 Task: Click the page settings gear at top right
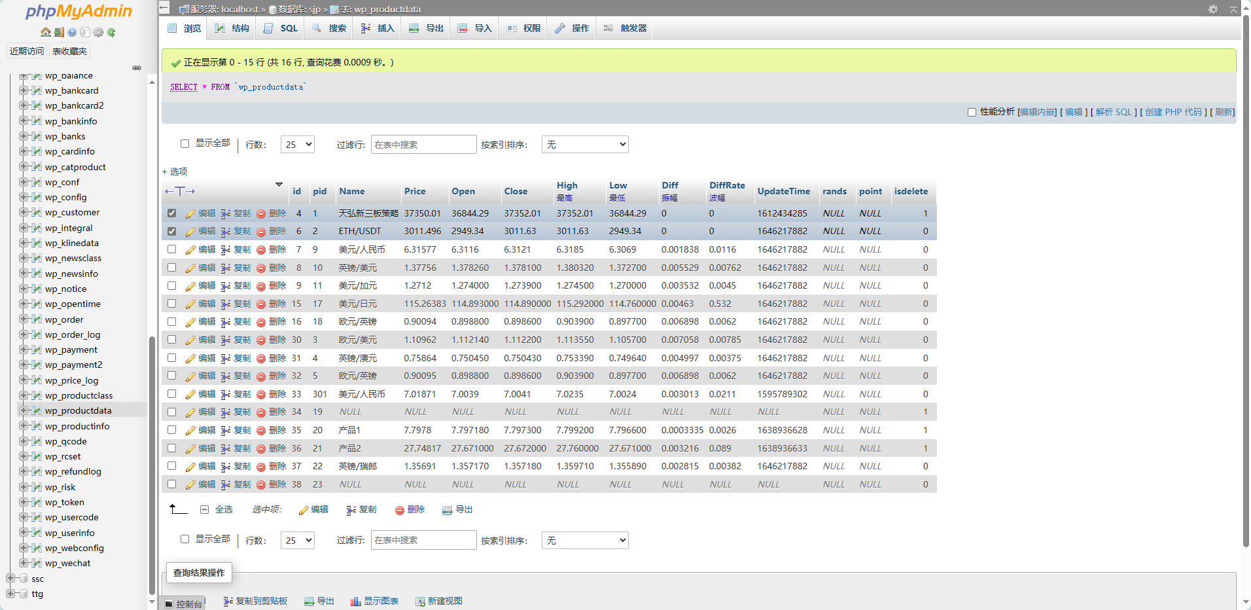point(1213,9)
